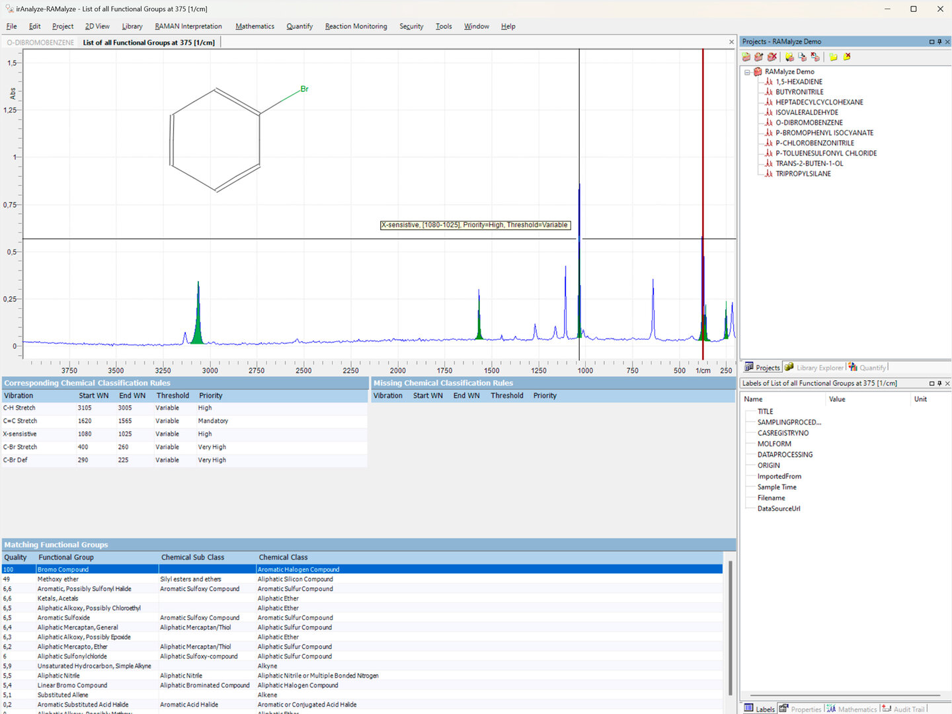952x714 pixels.
Task: Click the briefcase icon with red X
Action: [772, 57]
